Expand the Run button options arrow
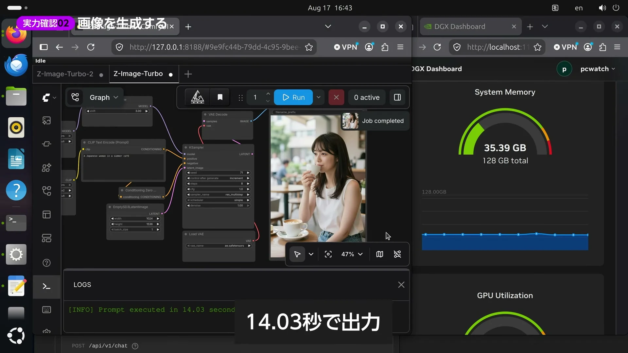Viewport: 628px width, 353px height. [318, 97]
